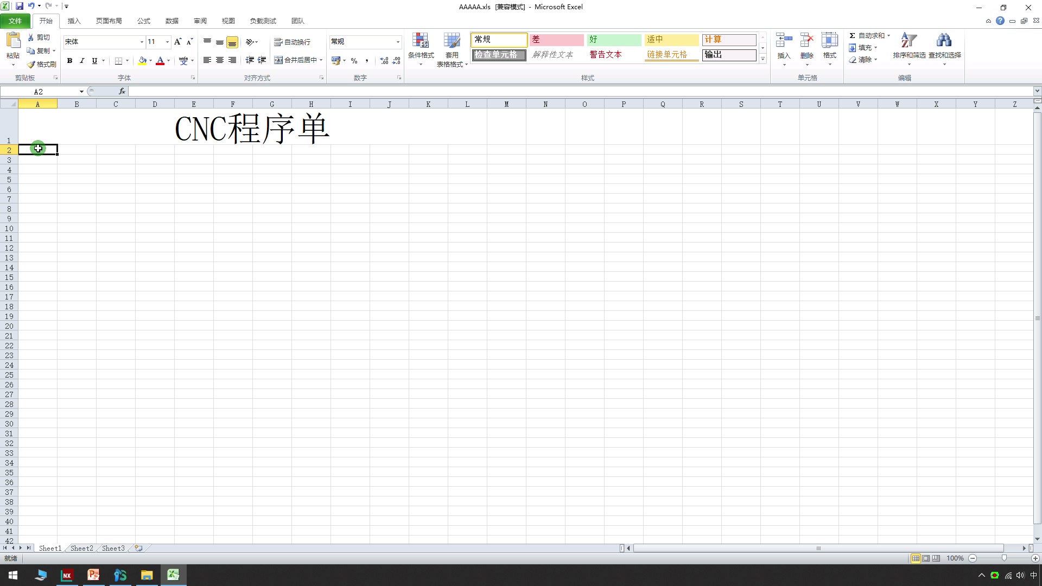Increase indent in cell
1042x586 pixels.
262,60
